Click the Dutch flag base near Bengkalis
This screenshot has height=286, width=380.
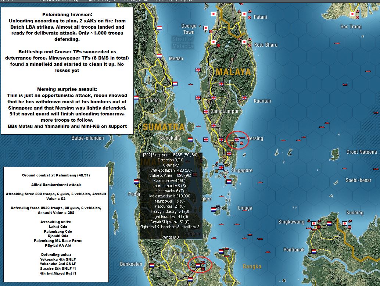(x=190, y=140)
